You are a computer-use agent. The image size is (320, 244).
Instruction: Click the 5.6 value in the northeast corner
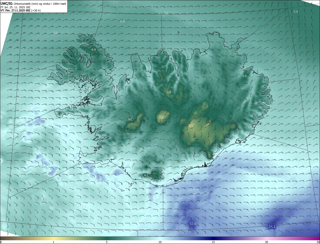296,12
